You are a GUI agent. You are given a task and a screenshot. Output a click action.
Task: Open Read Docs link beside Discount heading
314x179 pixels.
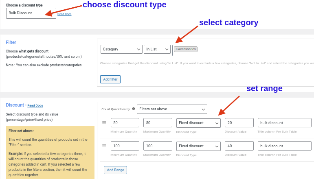pos(35,106)
